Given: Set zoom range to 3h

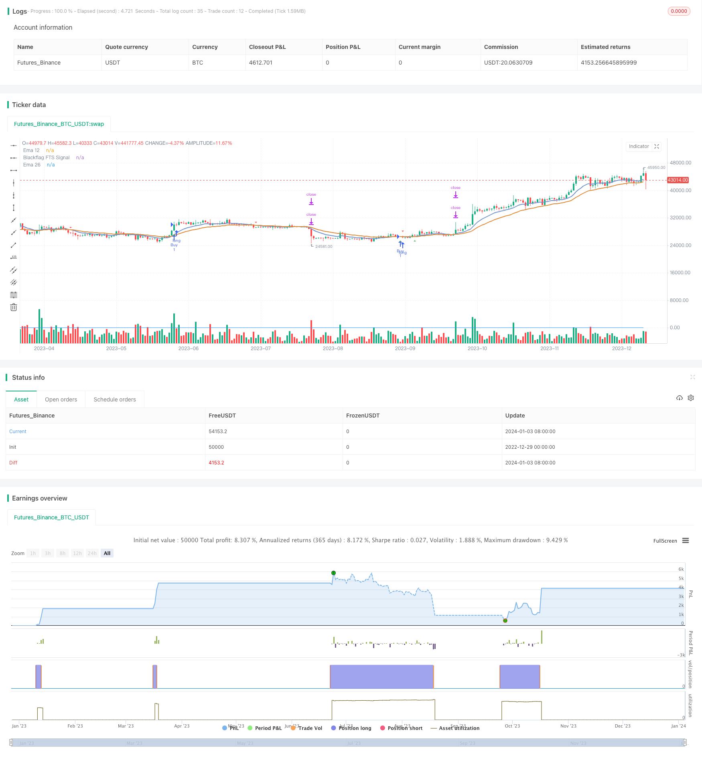Looking at the screenshot, I should pyautogui.click(x=48, y=553).
